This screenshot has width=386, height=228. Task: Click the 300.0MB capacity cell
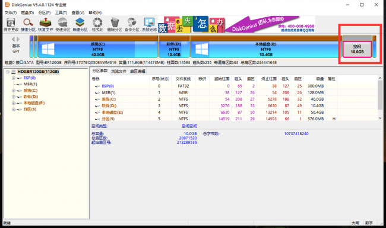click(315, 86)
